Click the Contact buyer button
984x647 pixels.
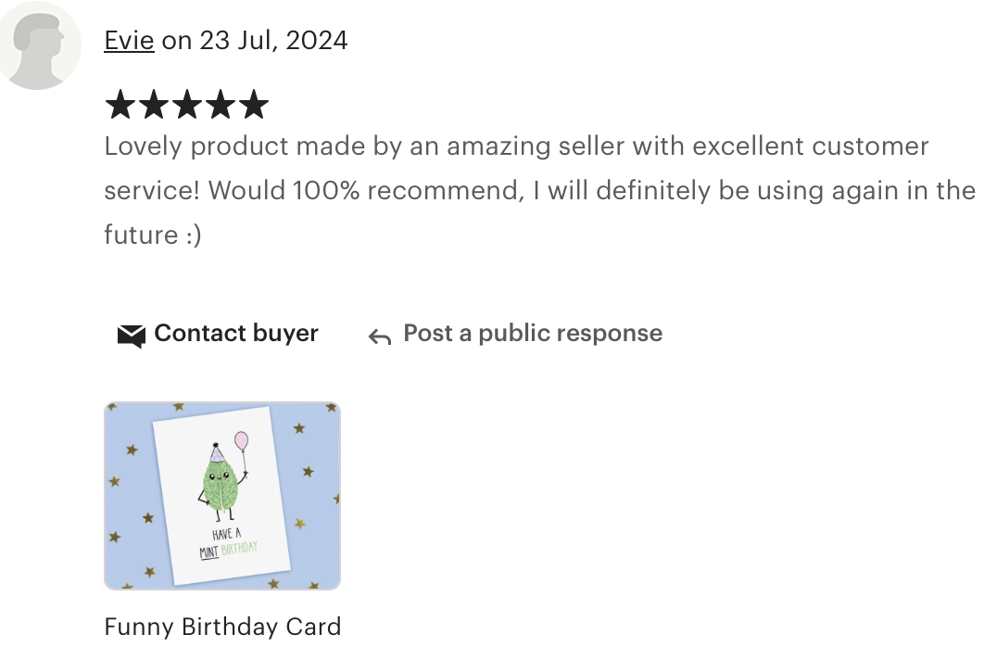point(218,334)
